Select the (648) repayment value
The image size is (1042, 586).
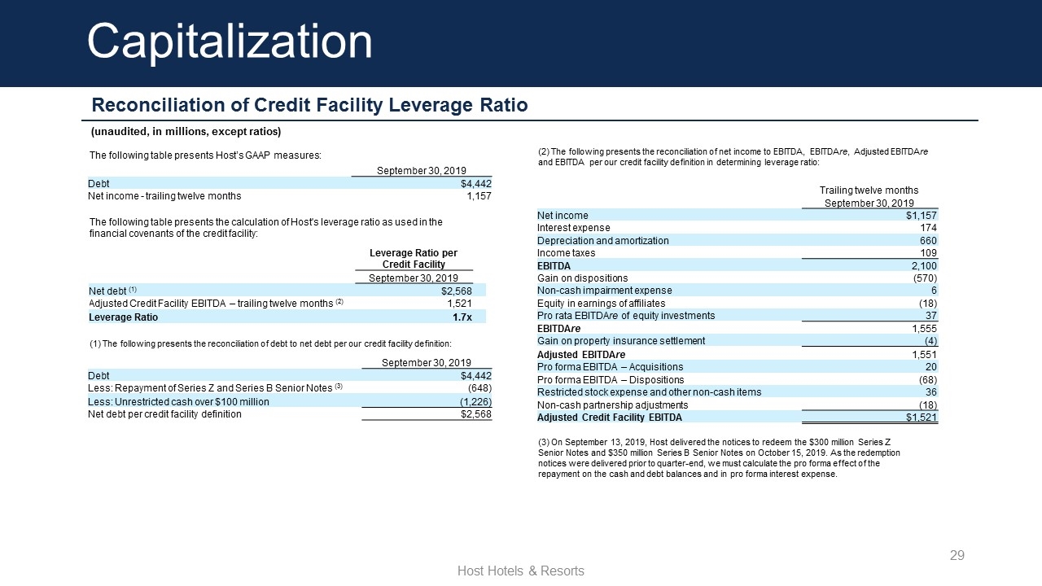tap(479, 388)
